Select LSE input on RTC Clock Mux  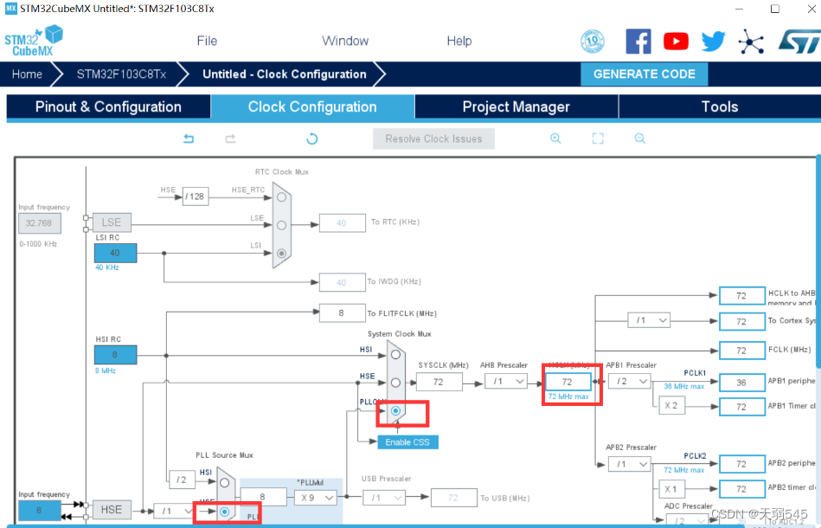[x=282, y=225]
